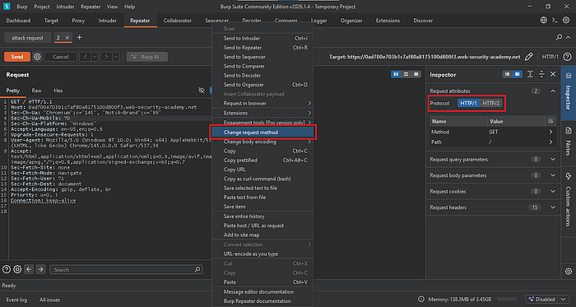Open 'Request in browser' submenu
This screenshot has height=307, width=576.
coord(262,103)
